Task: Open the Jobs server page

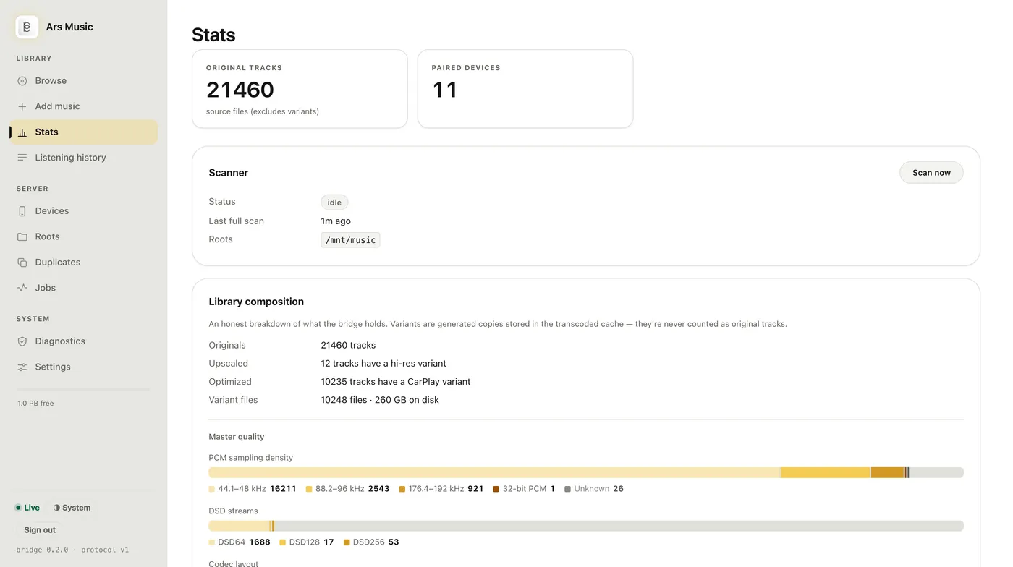Action: coord(83,288)
